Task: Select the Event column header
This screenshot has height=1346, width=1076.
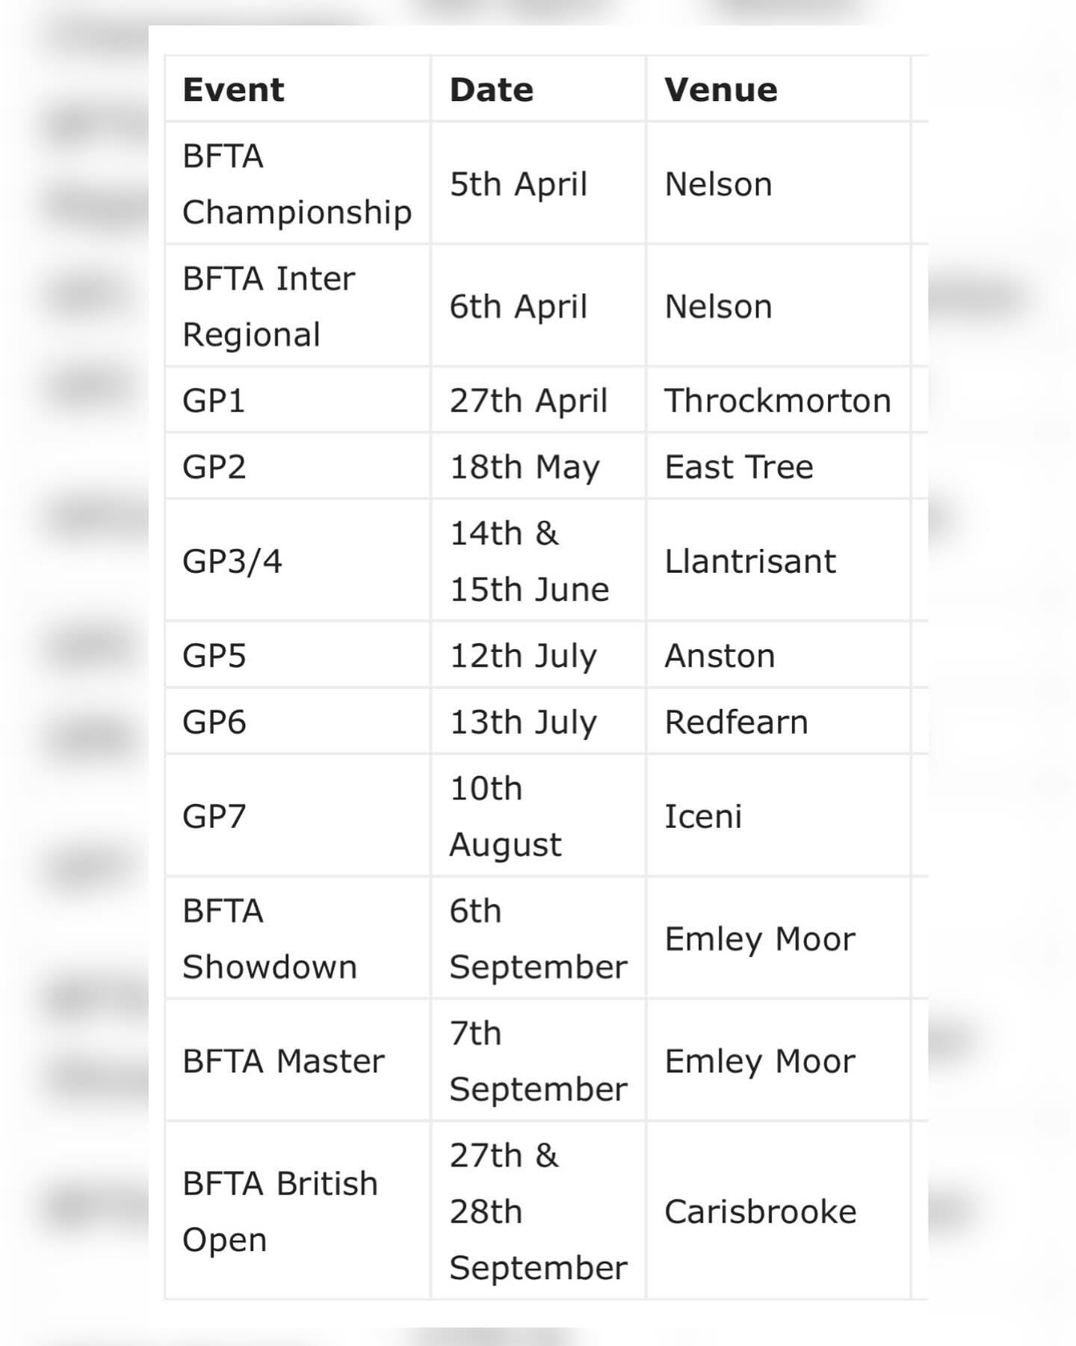Action: [x=297, y=89]
